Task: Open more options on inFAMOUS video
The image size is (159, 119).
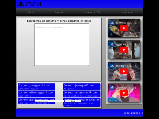Action: point(135,23)
